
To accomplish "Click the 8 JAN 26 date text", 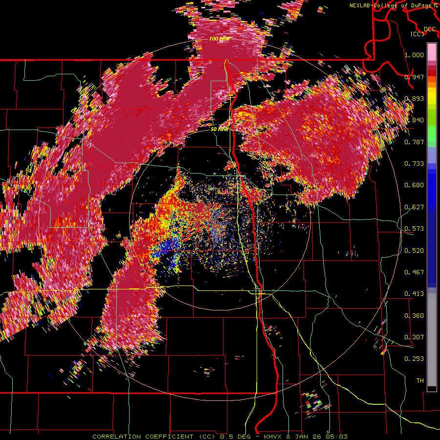I will pyautogui.click(x=304, y=437).
